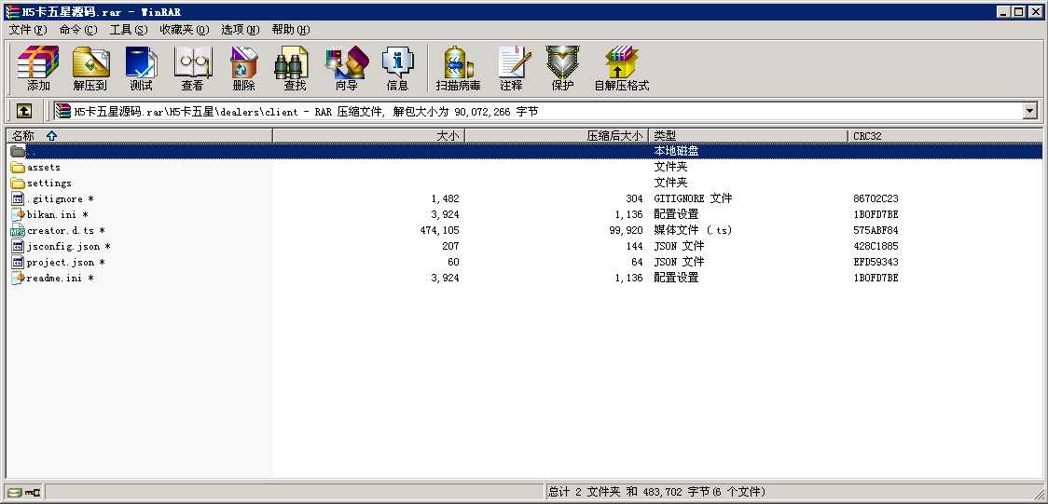The image size is (1048, 504).
Task: Click the parent directory '..' folder icon
Action: [x=18, y=152]
